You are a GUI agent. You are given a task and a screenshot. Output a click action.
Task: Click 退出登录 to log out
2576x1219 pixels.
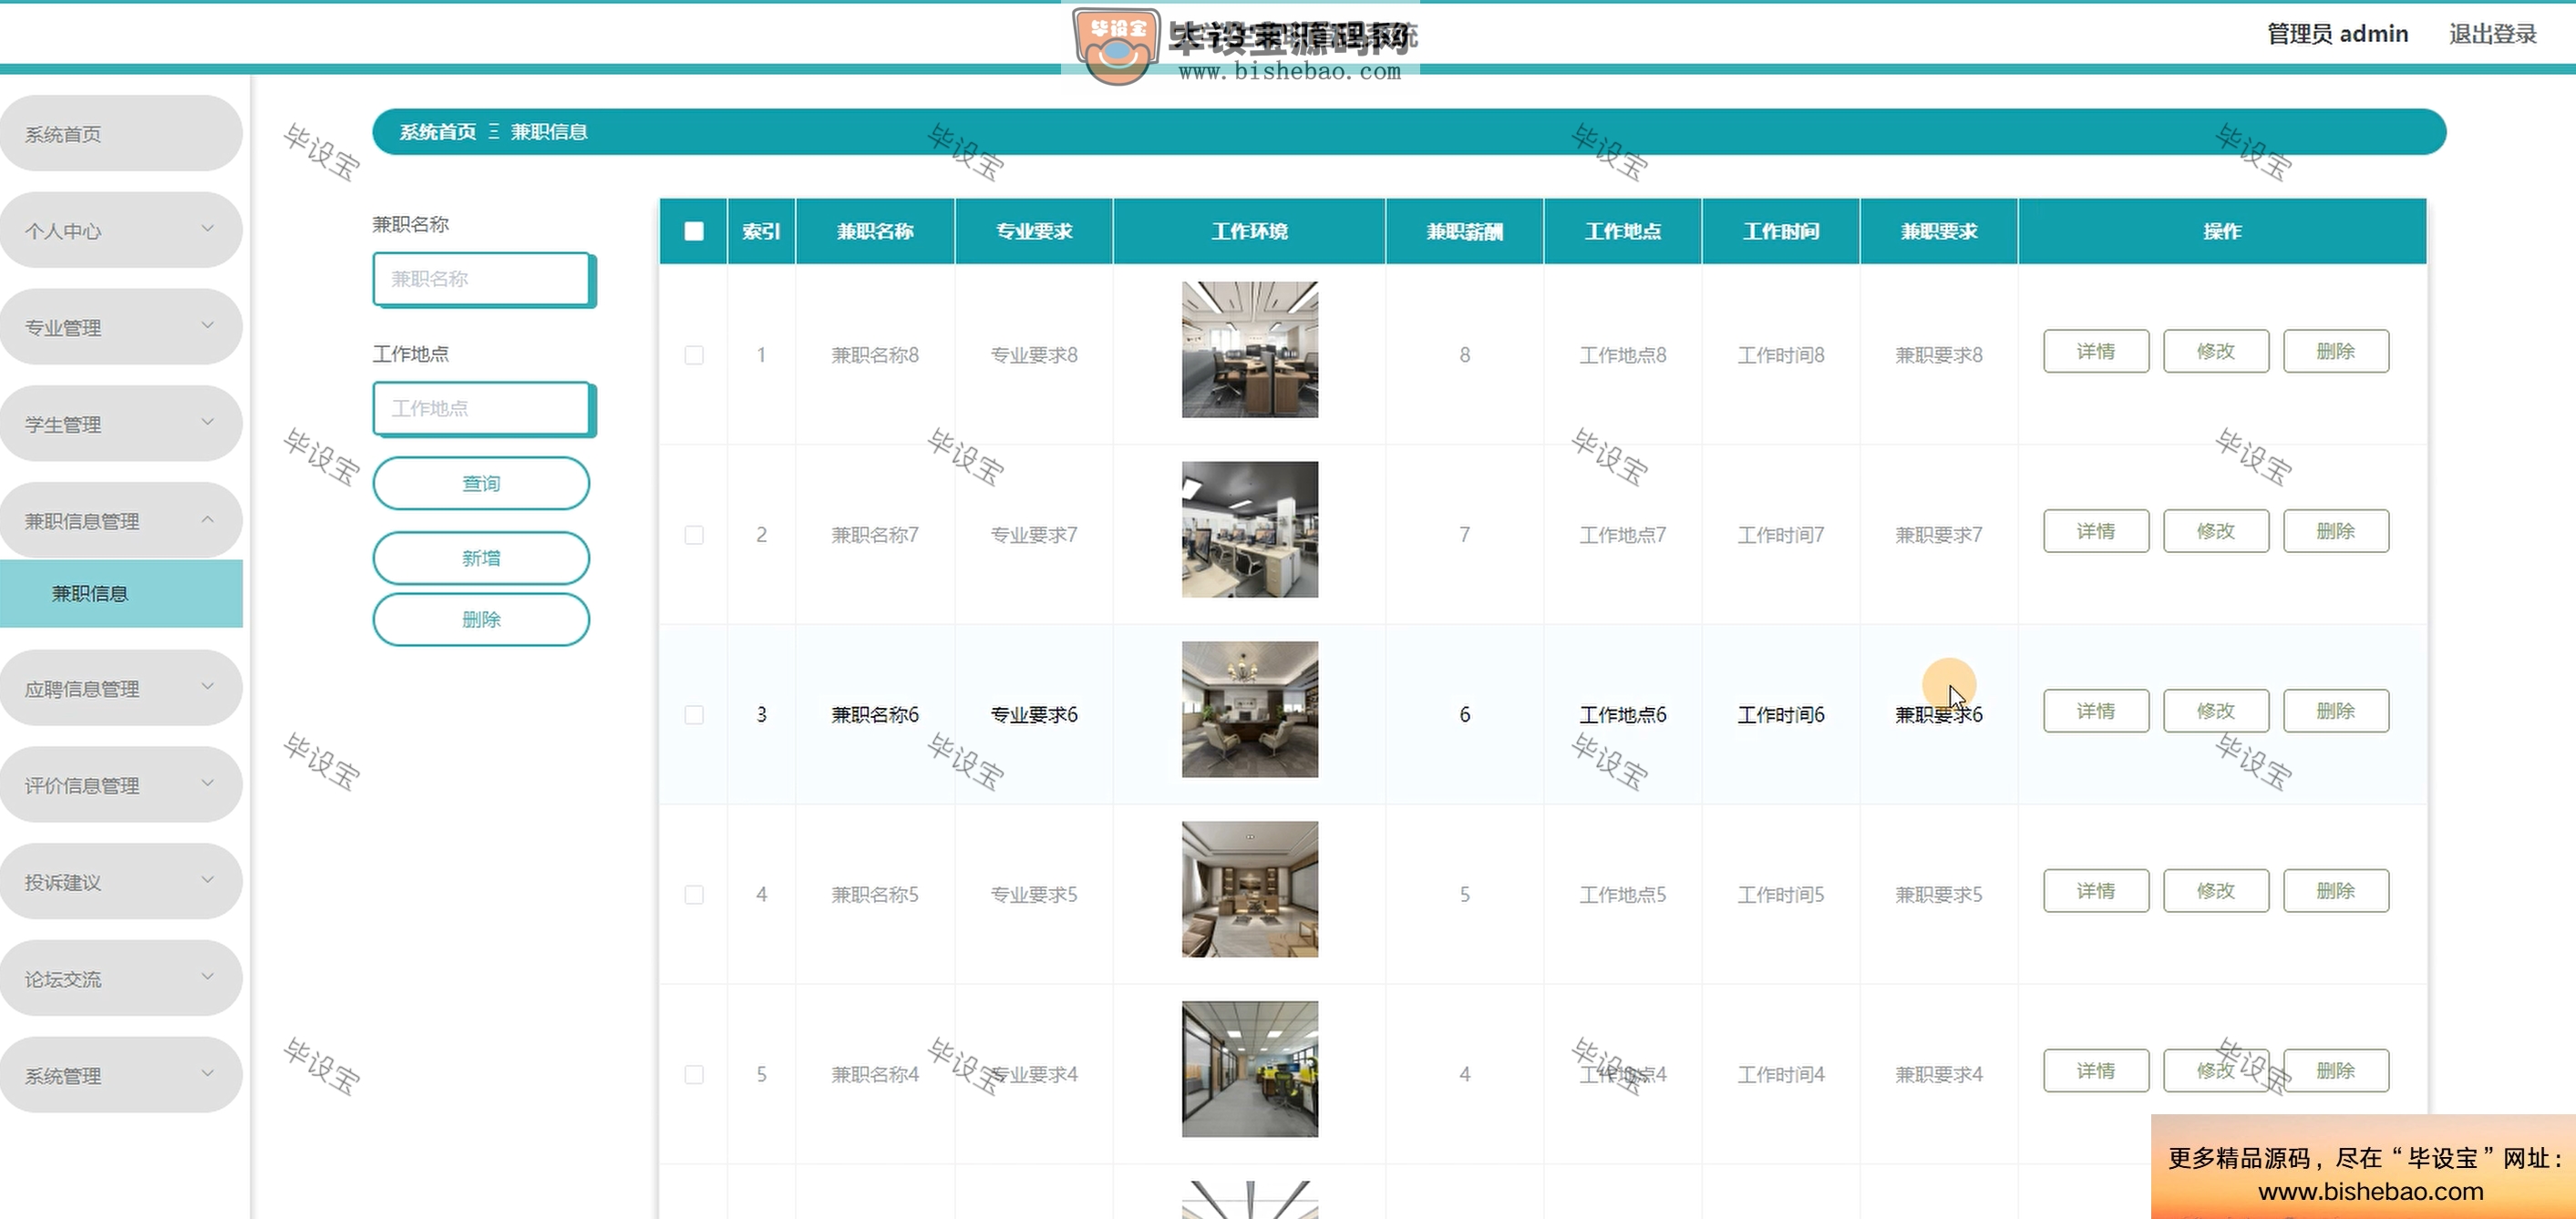pyautogui.click(x=2492, y=34)
